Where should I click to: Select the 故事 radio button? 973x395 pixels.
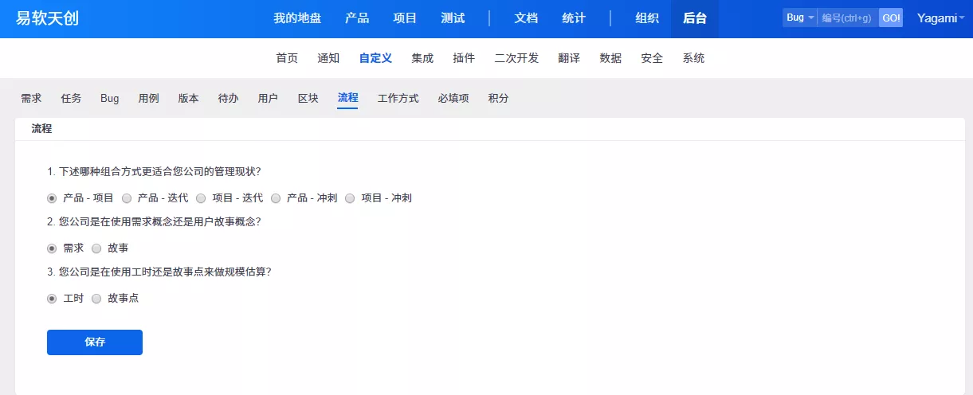pos(97,248)
